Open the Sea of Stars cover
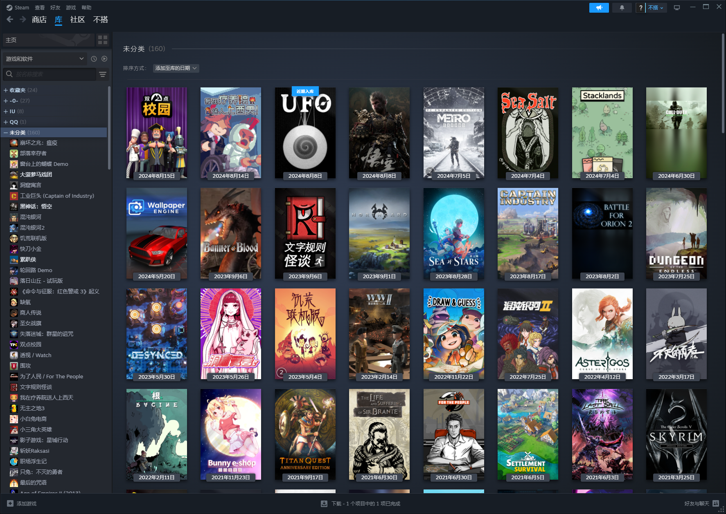The height and width of the screenshot is (514, 726). tap(454, 233)
